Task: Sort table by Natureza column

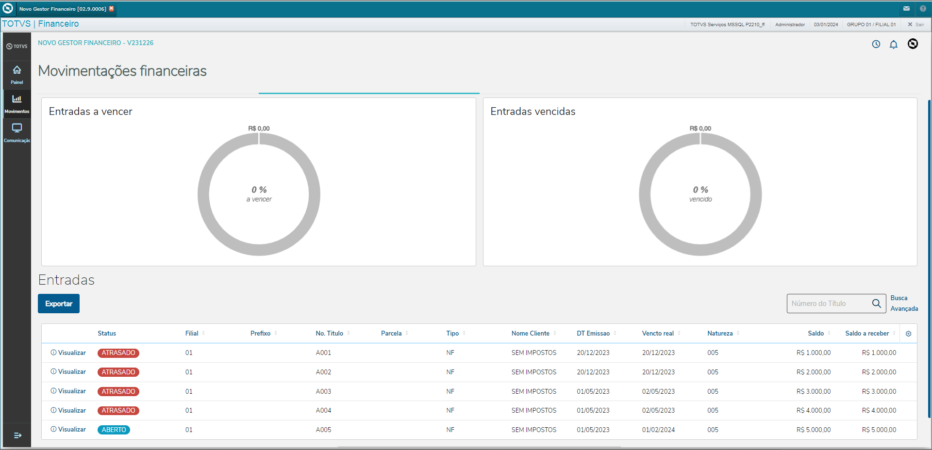Action: (723, 334)
